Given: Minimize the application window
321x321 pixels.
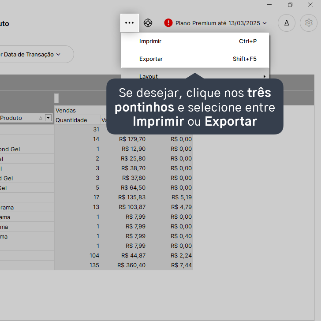Looking at the screenshot, I should pos(269,5).
